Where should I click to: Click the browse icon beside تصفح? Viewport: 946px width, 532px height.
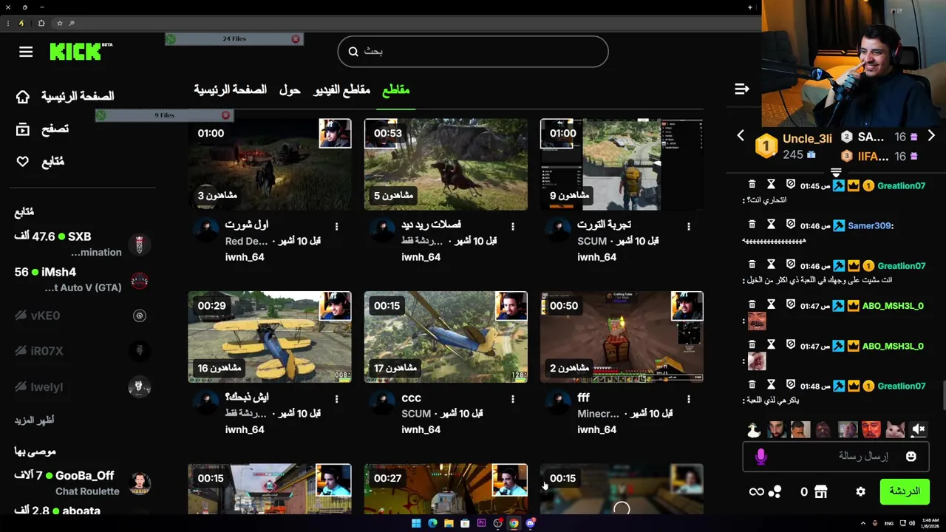(23, 129)
